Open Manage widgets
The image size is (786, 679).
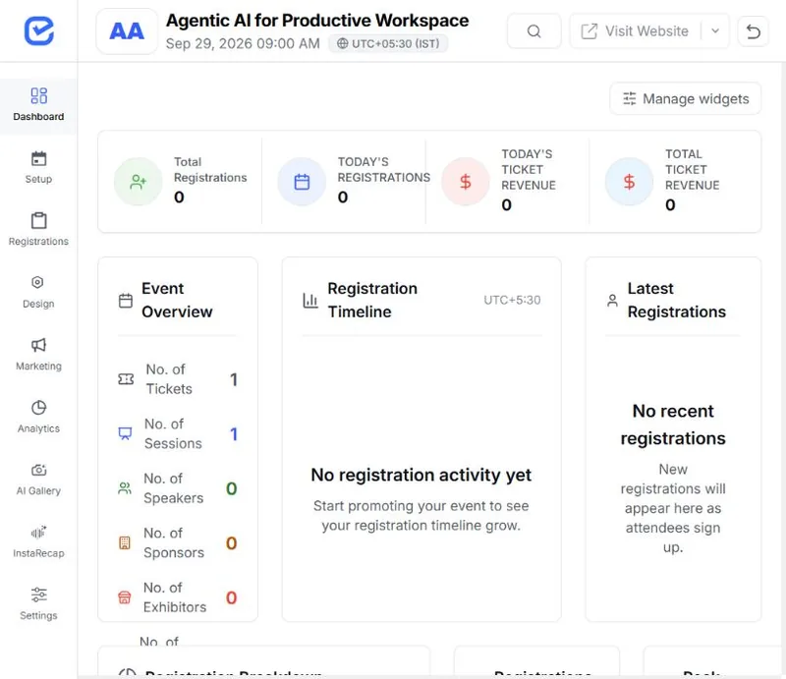click(685, 99)
